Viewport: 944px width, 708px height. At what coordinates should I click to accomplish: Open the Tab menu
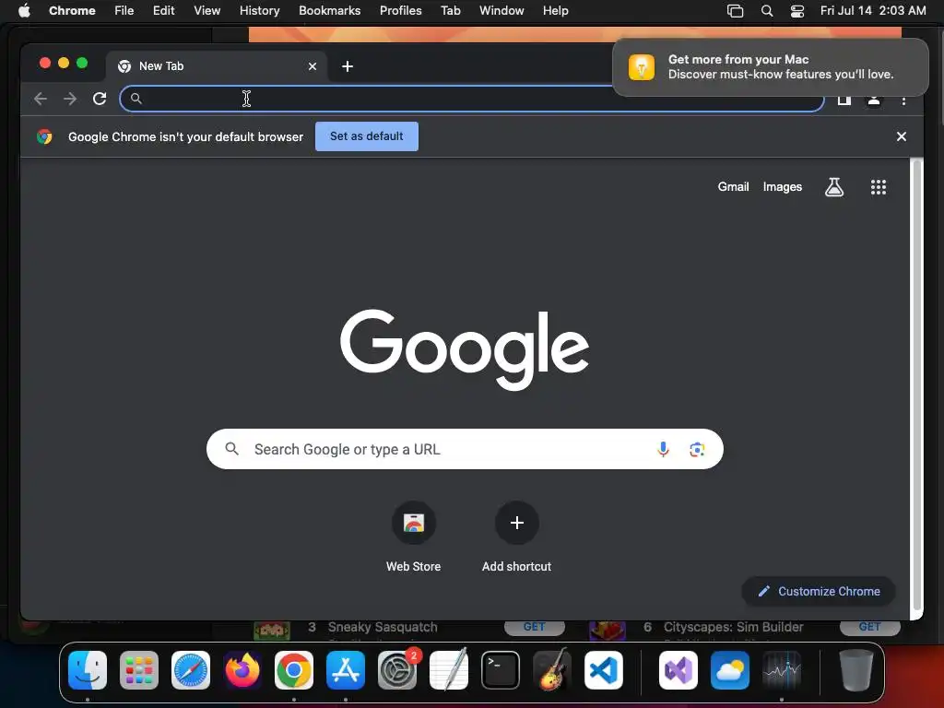point(450,11)
